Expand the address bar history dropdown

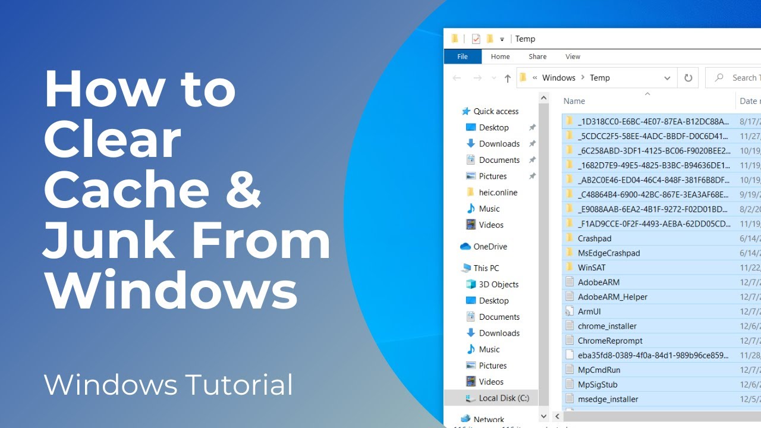(x=667, y=78)
